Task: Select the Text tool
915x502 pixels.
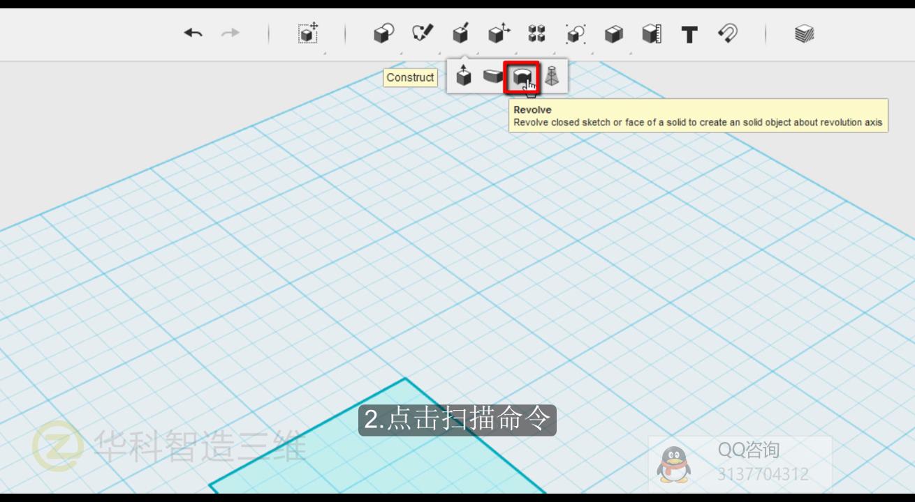Action: pos(689,34)
